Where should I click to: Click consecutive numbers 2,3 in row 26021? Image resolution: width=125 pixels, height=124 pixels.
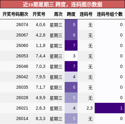coord(89,108)
